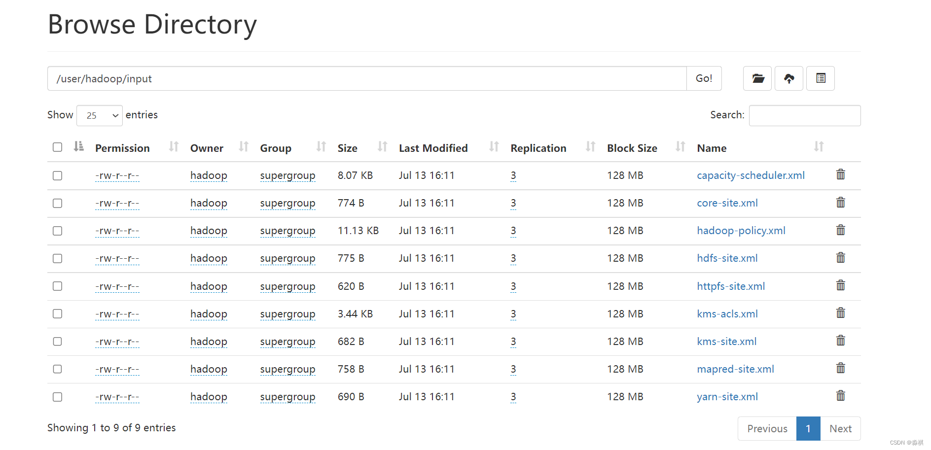
Task: Check the hadoop-policy.xml row checkbox
Action: [x=58, y=231]
